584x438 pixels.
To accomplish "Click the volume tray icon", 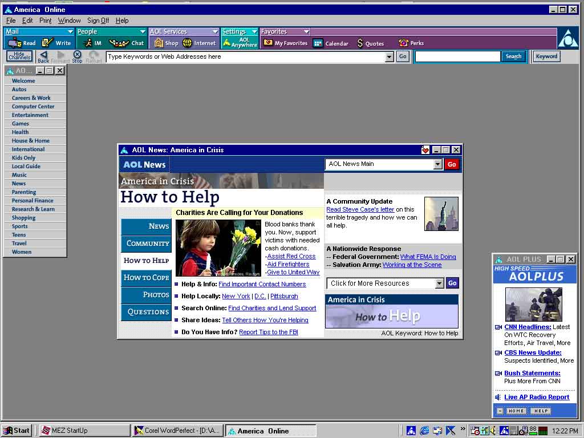I will 493,431.
